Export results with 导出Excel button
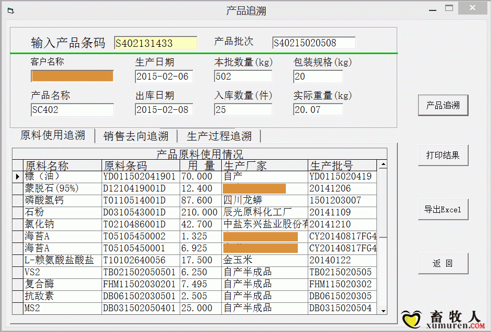 tap(443, 210)
